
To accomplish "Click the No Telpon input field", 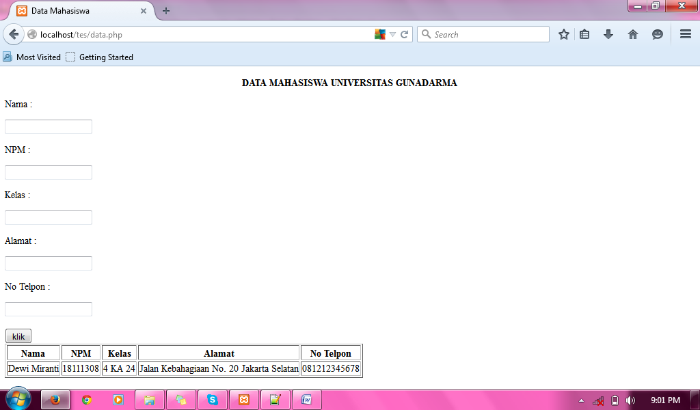I will [x=49, y=309].
